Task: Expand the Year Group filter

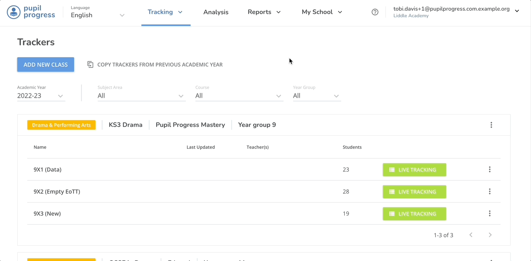Action: [316, 96]
